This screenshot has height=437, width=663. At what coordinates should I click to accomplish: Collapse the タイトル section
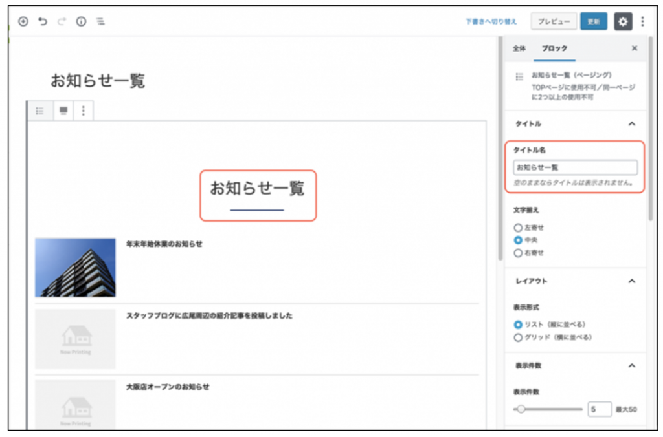[632, 123]
